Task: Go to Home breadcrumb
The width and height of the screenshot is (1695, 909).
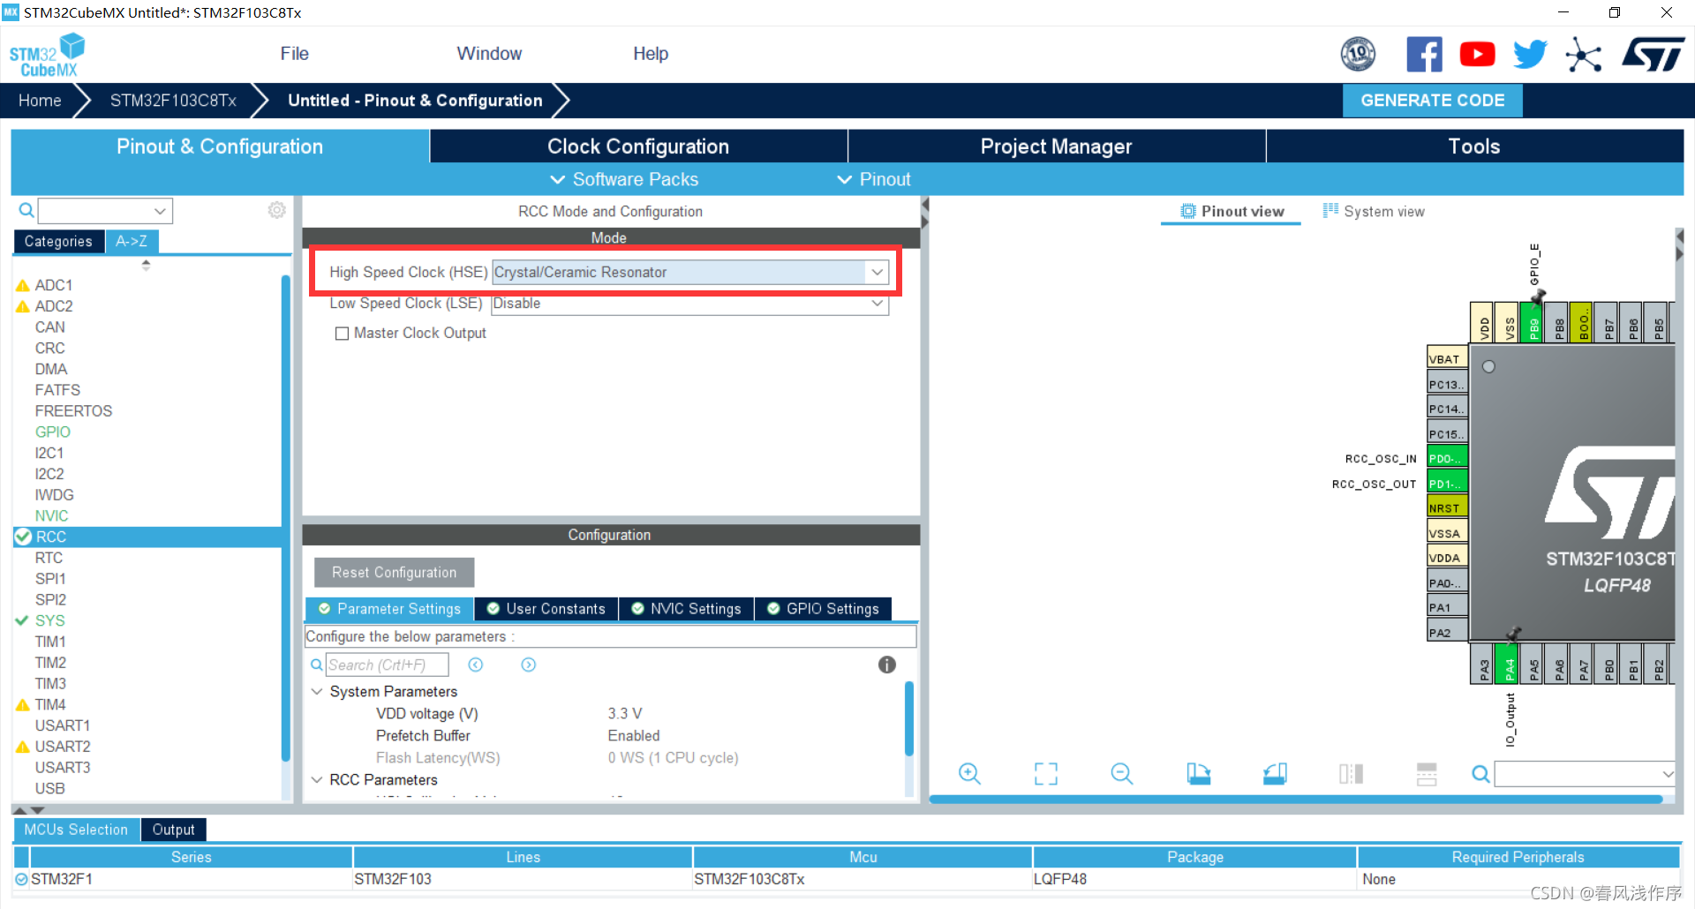Action: coord(40,101)
